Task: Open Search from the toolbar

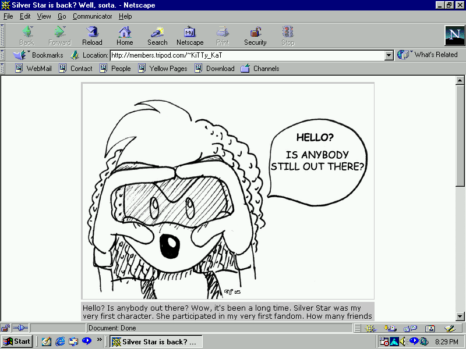Action: pos(157,35)
